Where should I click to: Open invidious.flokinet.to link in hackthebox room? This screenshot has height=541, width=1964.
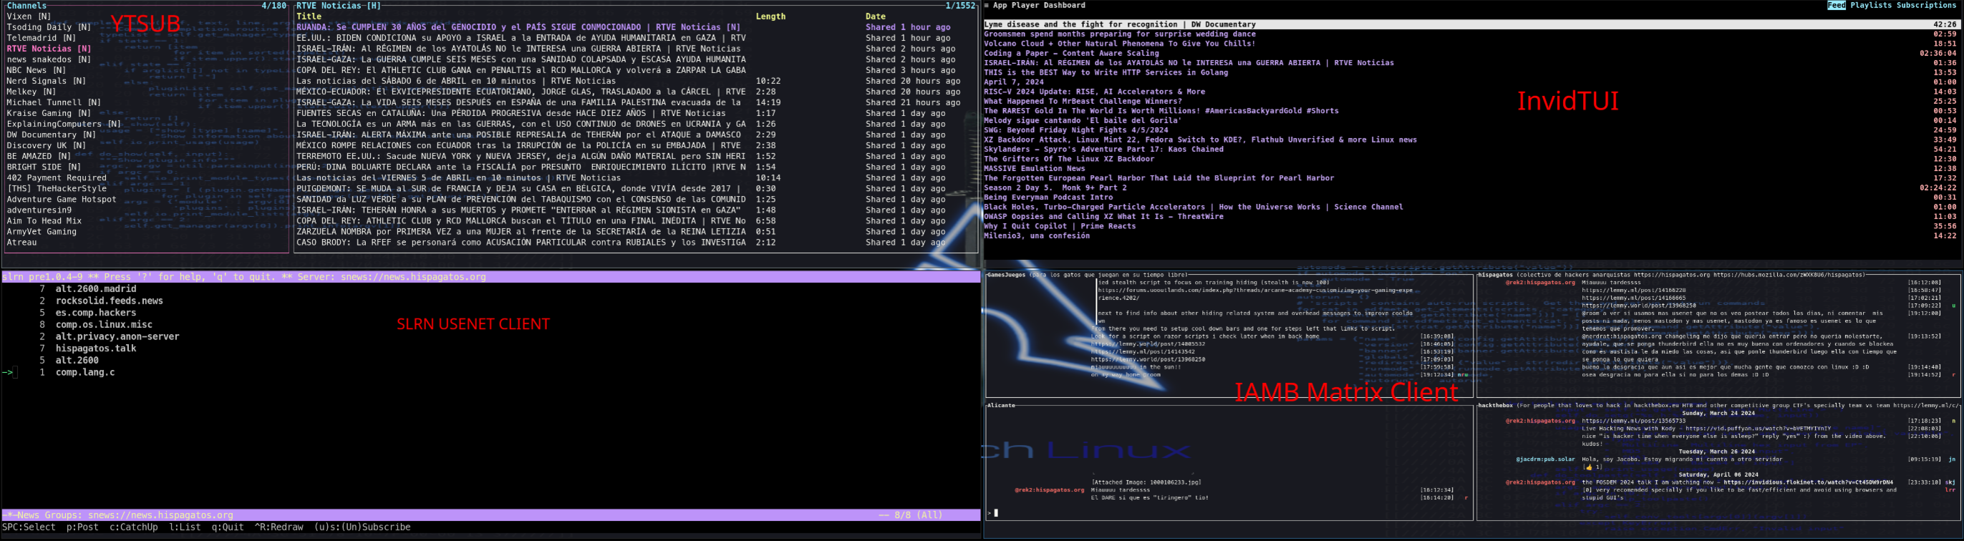click(1809, 482)
